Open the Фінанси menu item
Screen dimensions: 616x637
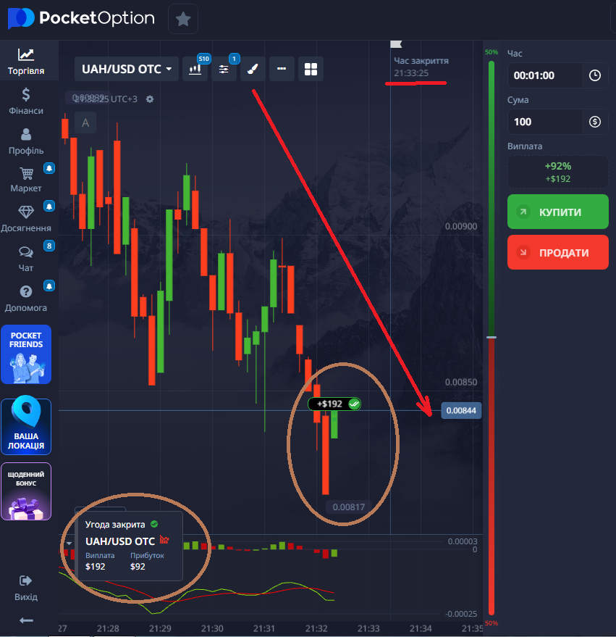26,101
